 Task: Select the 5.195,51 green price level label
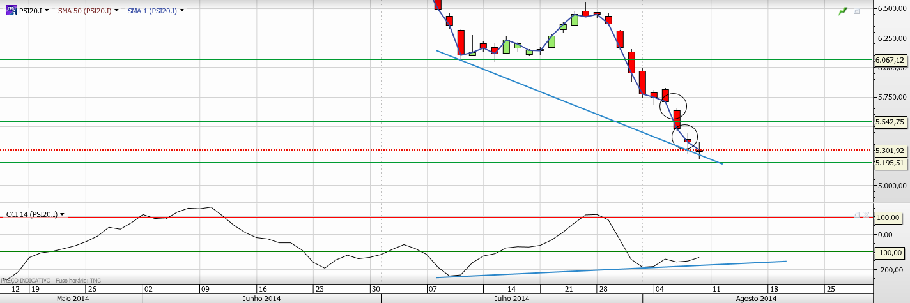click(x=890, y=163)
